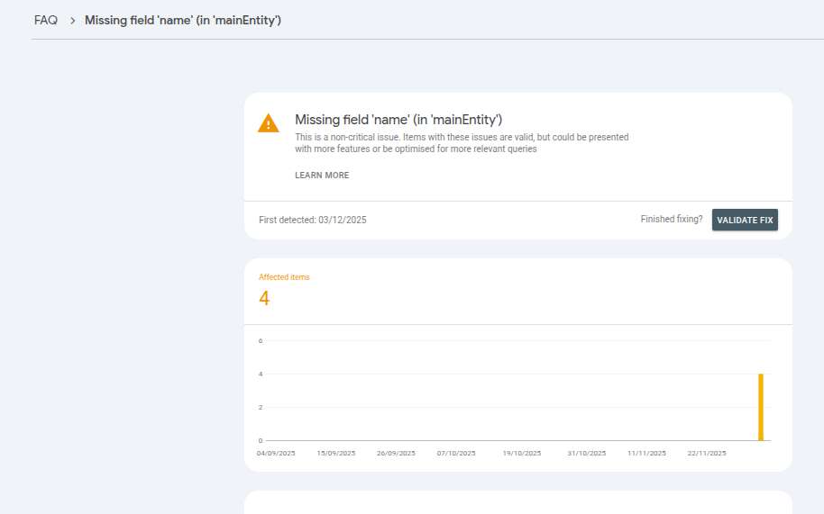The width and height of the screenshot is (824, 514).
Task: Click the non-critical issue description text
Action: (x=462, y=143)
